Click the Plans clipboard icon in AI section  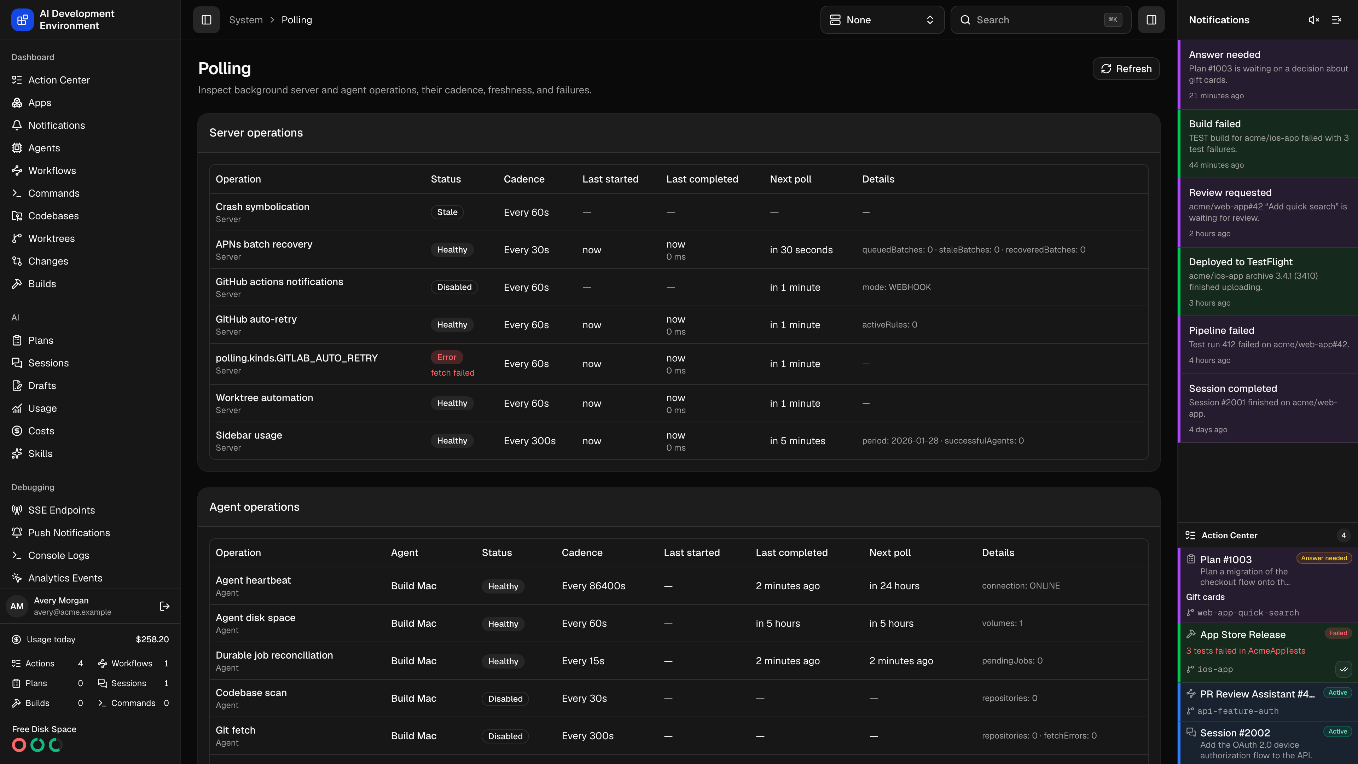pyautogui.click(x=17, y=341)
